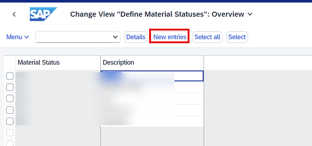Viewport: 312px width, 146px height.
Task: Tick the fourth row checkbox
Action: [10, 110]
